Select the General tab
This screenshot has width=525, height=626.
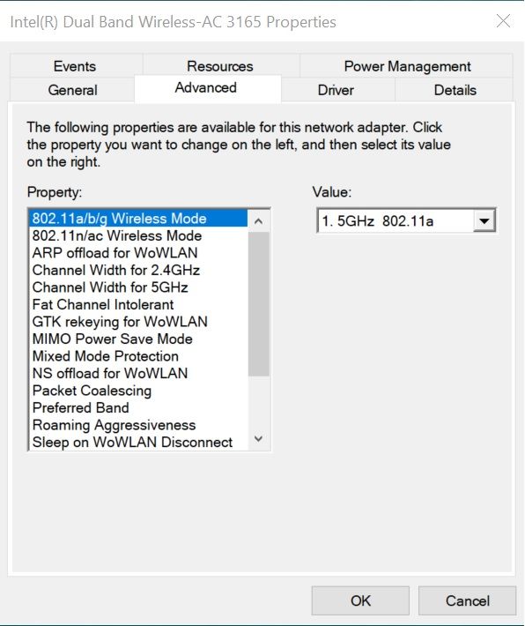[x=72, y=90]
